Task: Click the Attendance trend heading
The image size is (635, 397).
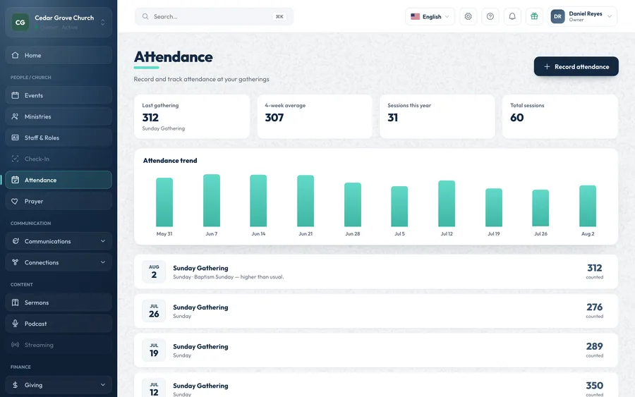Action: (170, 160)
